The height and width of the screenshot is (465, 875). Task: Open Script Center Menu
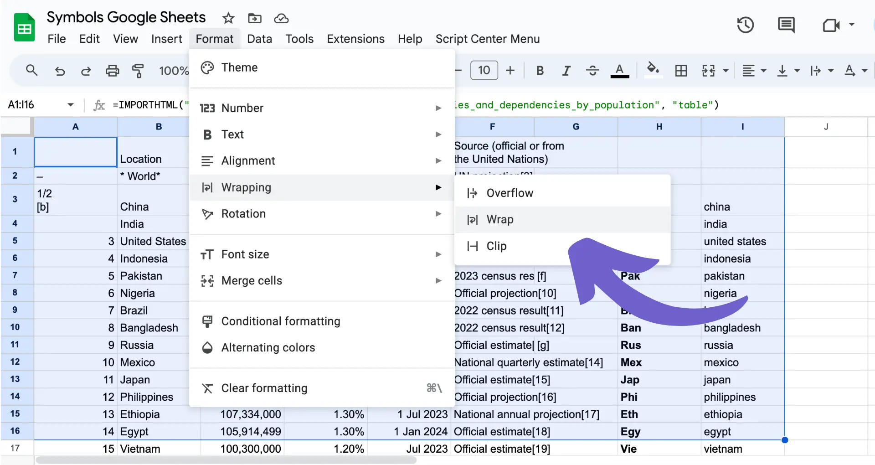(x=488, y=39)
